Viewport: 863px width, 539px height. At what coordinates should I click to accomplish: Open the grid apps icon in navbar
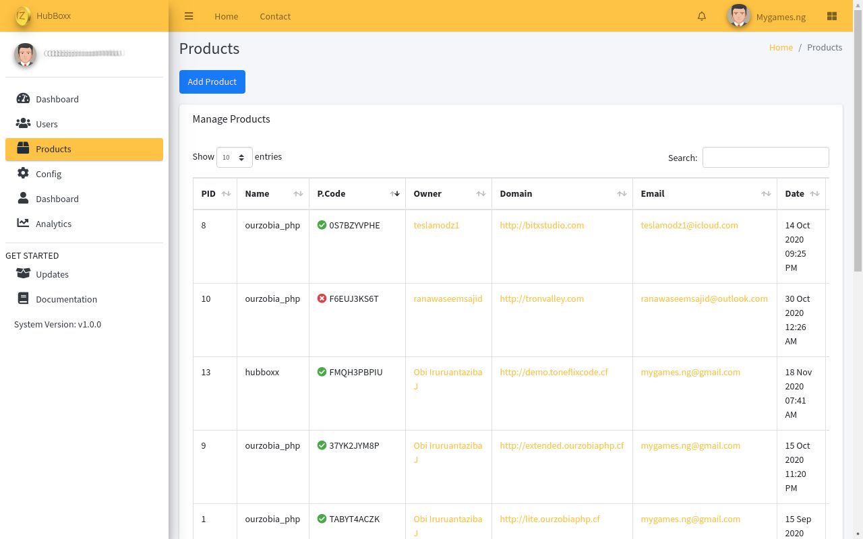pyautogui.click(x=831, y=16)
